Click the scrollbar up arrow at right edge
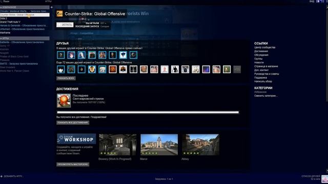Image resolution: width=328 pixels, height=184 pixels. click(x=327, y=7)
